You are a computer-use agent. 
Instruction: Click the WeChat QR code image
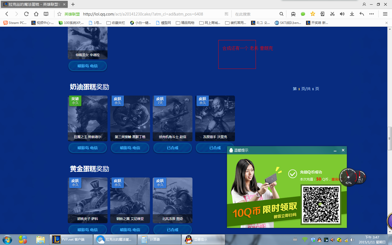tap(321, 205)
